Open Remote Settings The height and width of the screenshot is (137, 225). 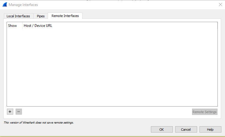coord(204,112)
